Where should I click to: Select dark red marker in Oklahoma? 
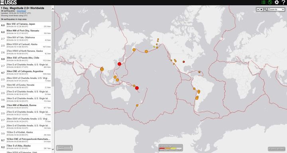tap(184, 62)
